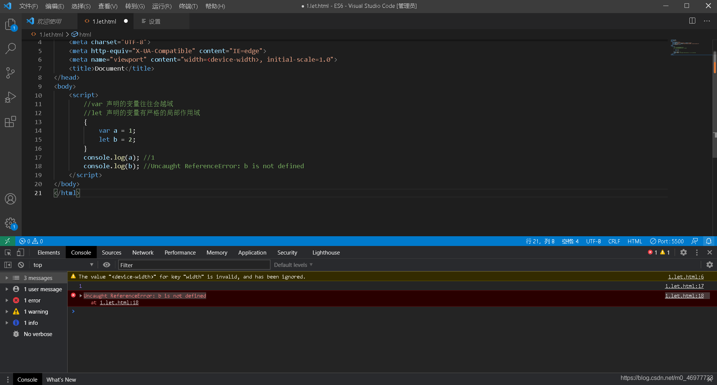Click the feedback icon in status bar
Viewport: 717px width, 385px height.
(x=695, y=241)
